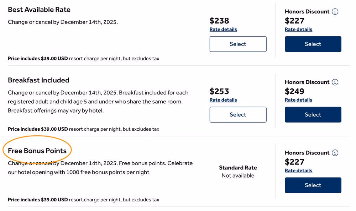The width and height of the screenshot is (356, 211).
Task: Click the $253 price amount
Action: coord(219,91)
